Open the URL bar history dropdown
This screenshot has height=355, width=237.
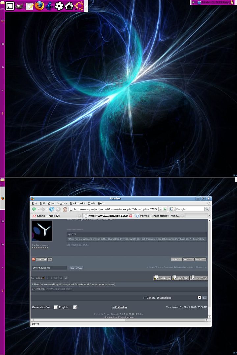point(160,209)
